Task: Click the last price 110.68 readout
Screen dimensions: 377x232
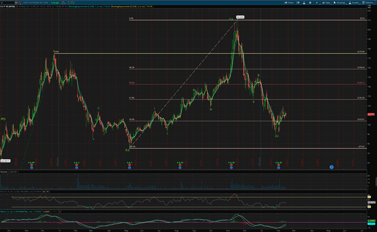Action: (55, 3)
